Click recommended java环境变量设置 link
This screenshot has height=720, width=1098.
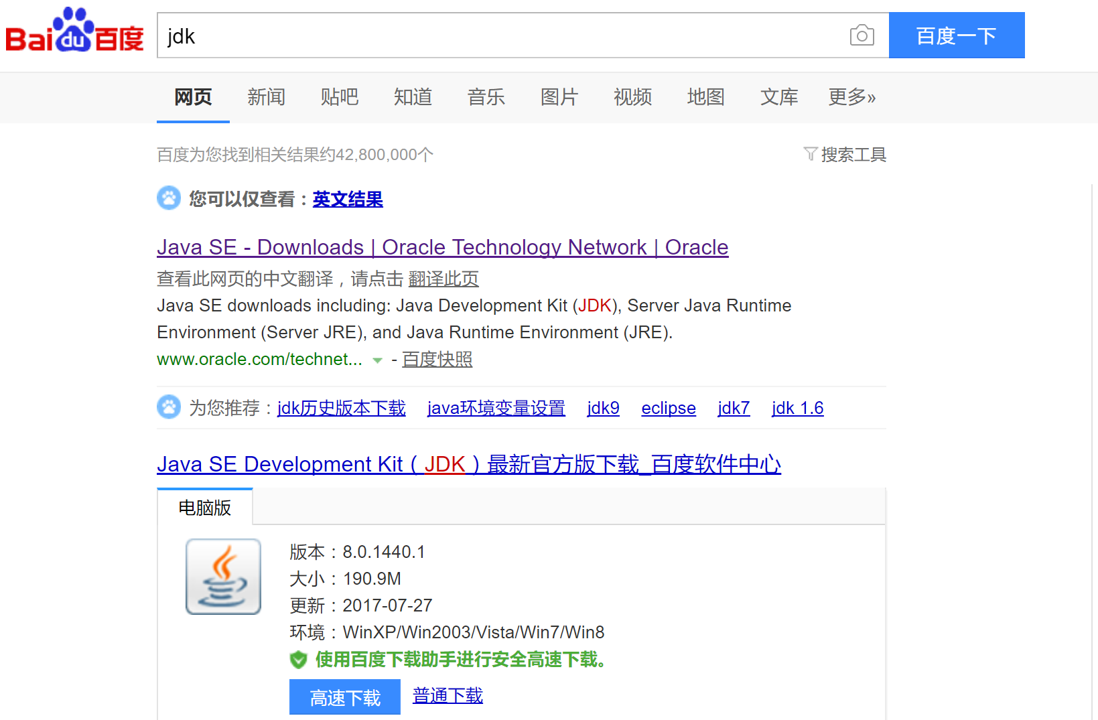496,408
